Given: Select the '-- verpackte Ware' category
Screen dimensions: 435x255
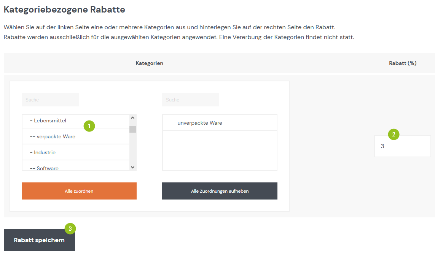Looking at the screenshot, I should tap(76, 136).
